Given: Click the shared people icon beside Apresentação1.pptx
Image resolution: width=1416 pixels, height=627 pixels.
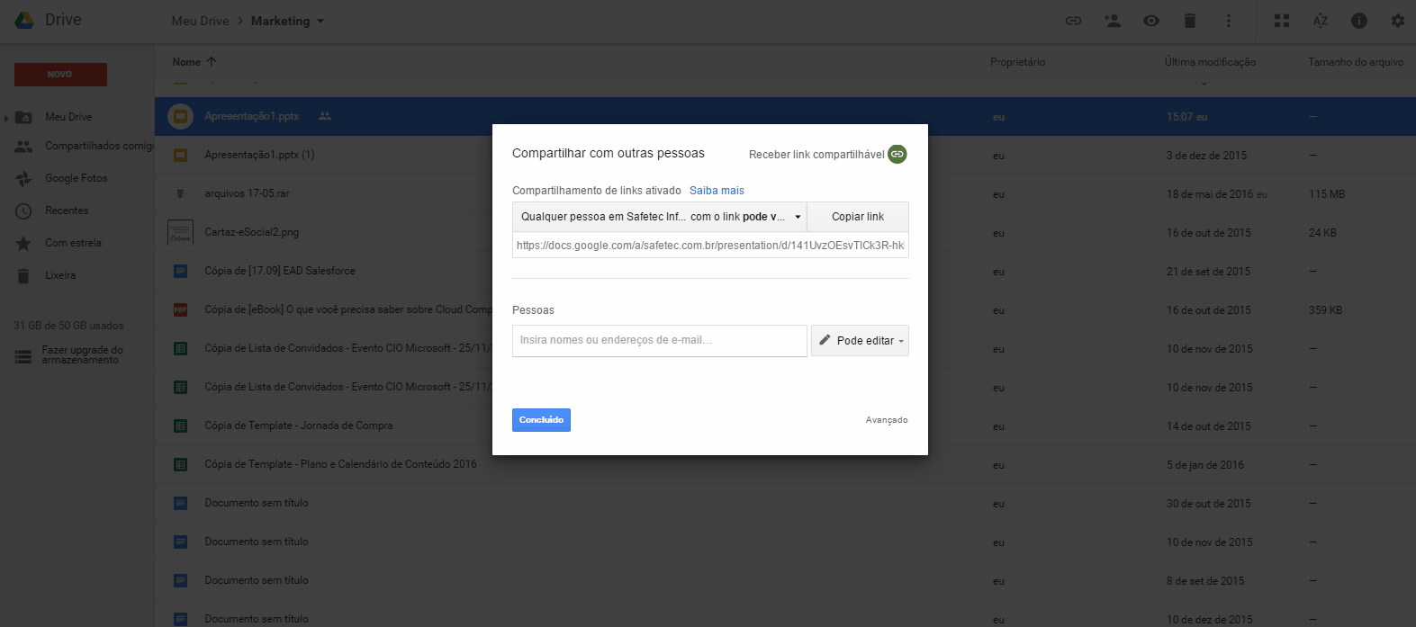Looking at the screenshot, I should pos(325,117).
